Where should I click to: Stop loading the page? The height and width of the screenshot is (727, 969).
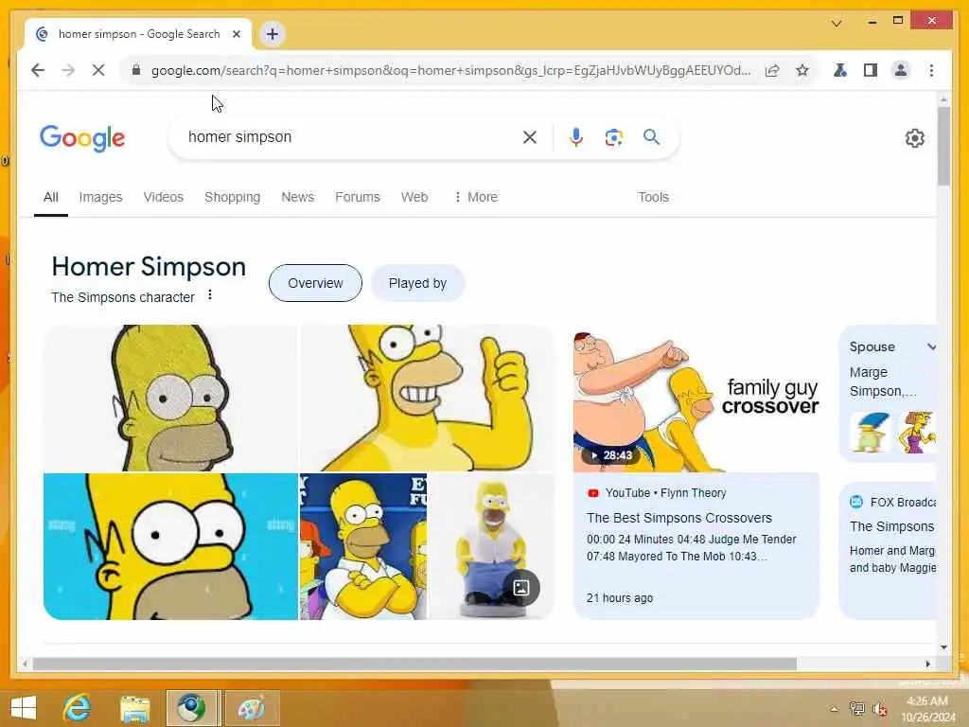point(98,70)
